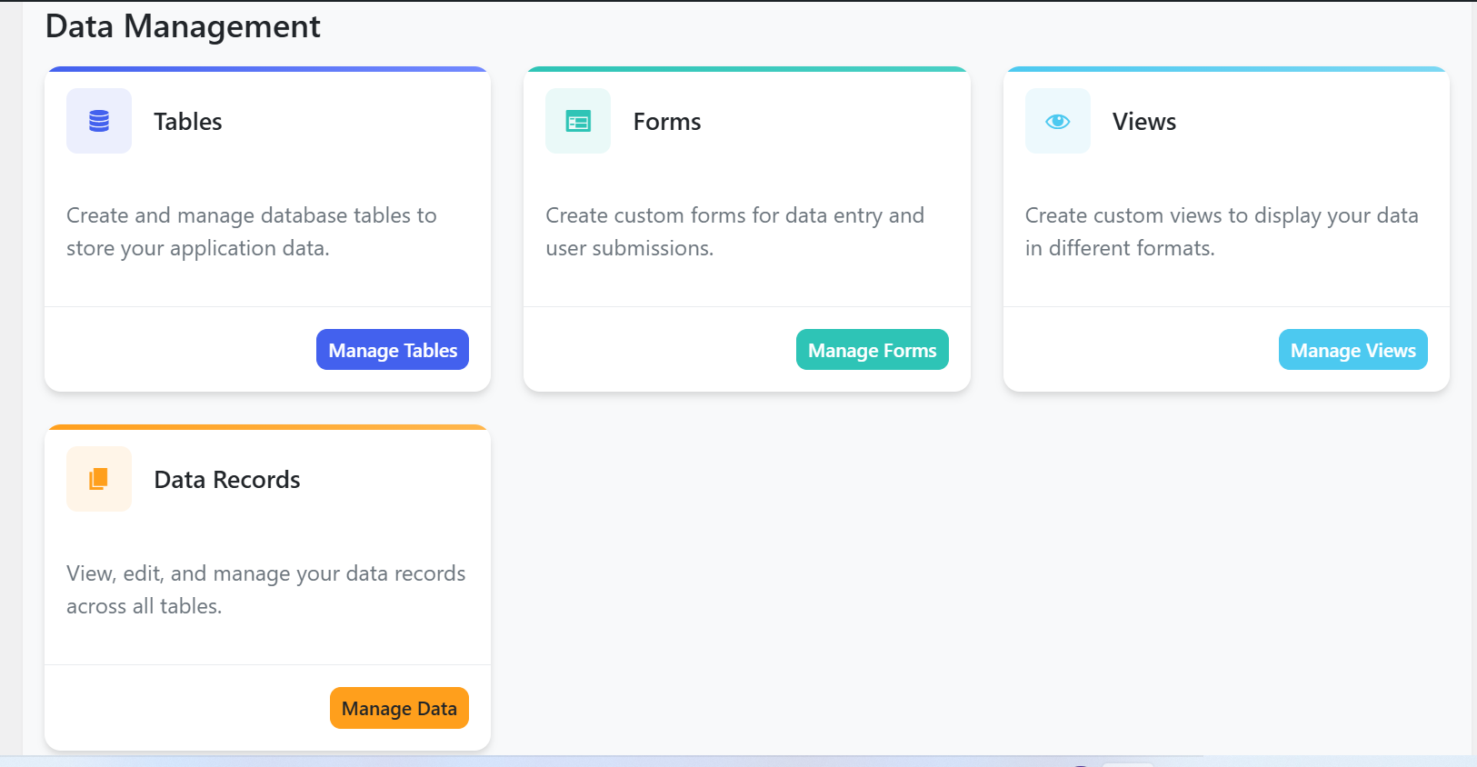Click text 'Create custom views to display'

coord(1173,215)
